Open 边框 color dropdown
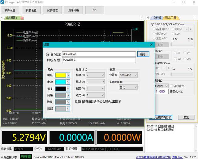This screenshot has height=159, width=198. click(68, 102)
